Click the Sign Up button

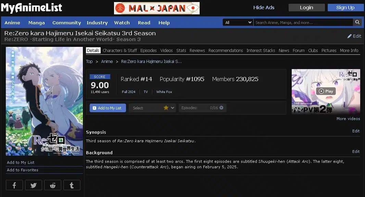pyautogui.click(x=345, y=8)
